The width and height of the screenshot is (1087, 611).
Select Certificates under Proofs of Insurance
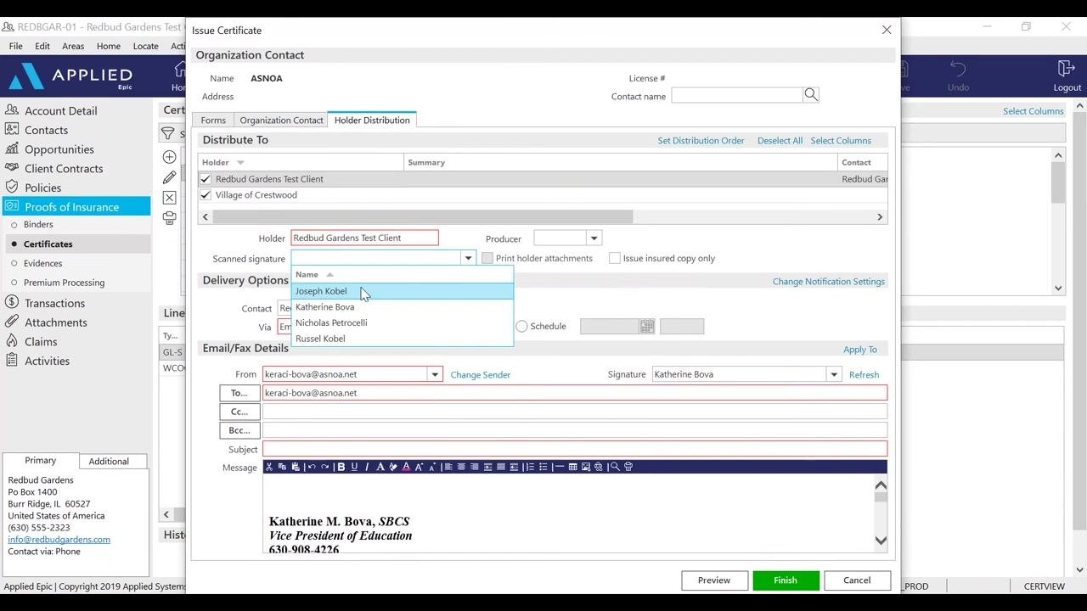pos(48,244)
